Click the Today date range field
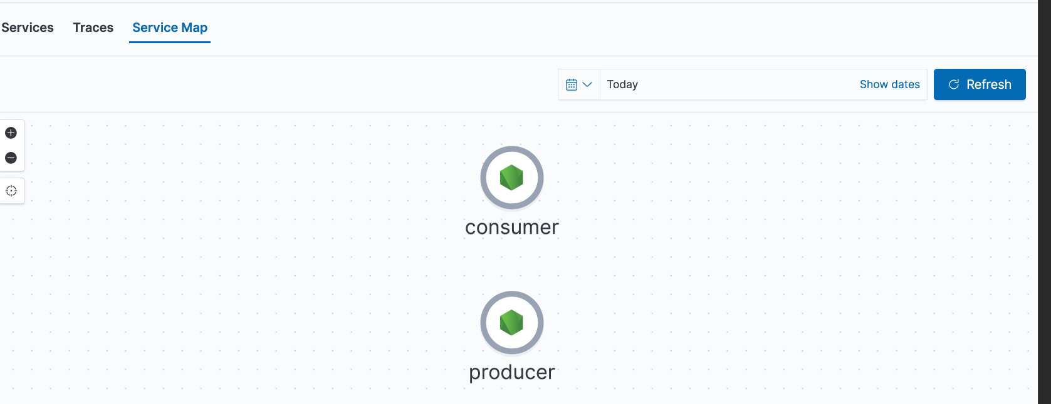This screenshot has height=404, width=1051. tap(721, 84)
